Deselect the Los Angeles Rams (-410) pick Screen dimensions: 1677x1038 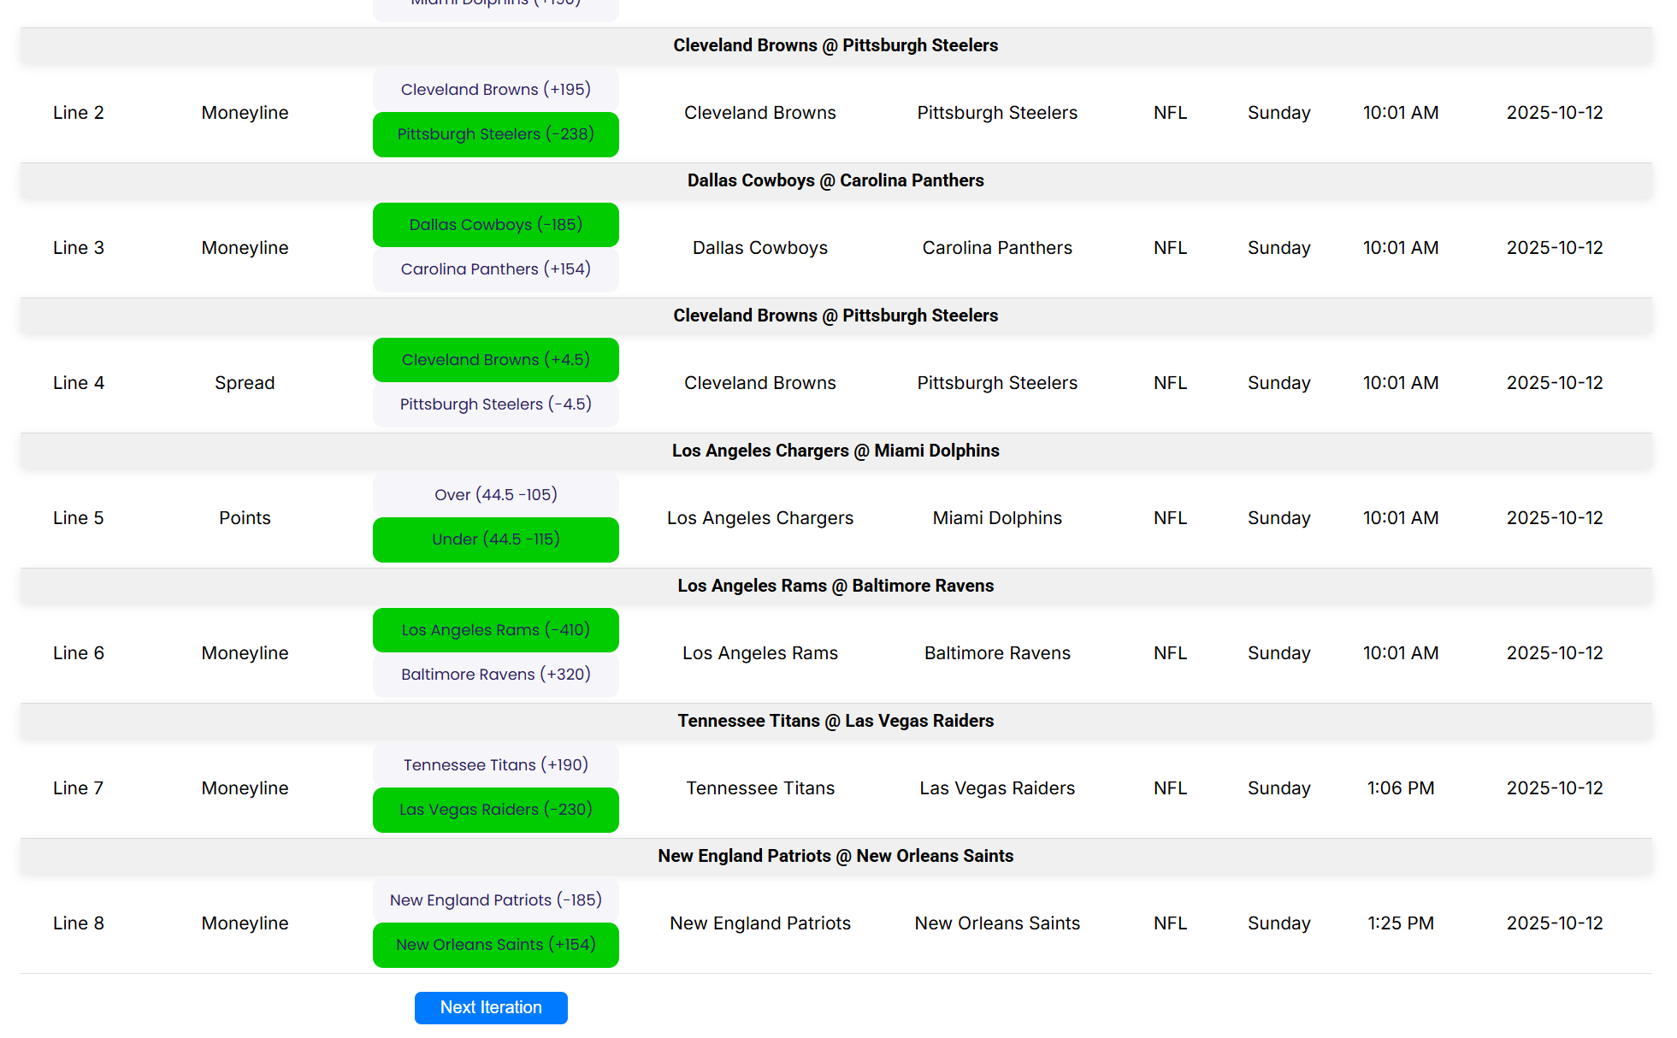(495, 630)
